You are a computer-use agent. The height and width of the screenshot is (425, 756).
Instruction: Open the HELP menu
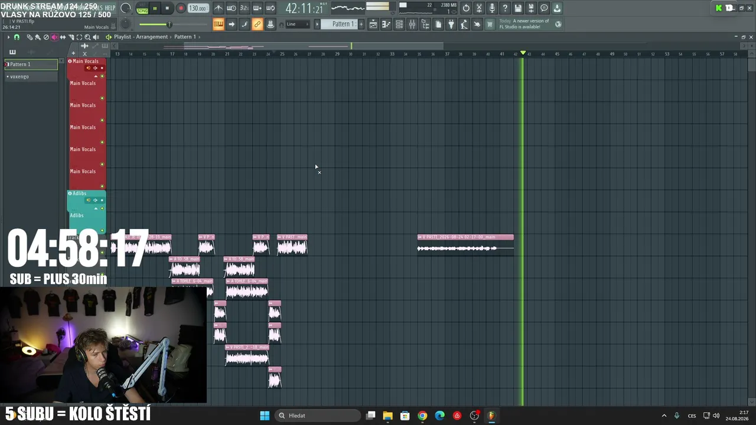tap(110, 8)
